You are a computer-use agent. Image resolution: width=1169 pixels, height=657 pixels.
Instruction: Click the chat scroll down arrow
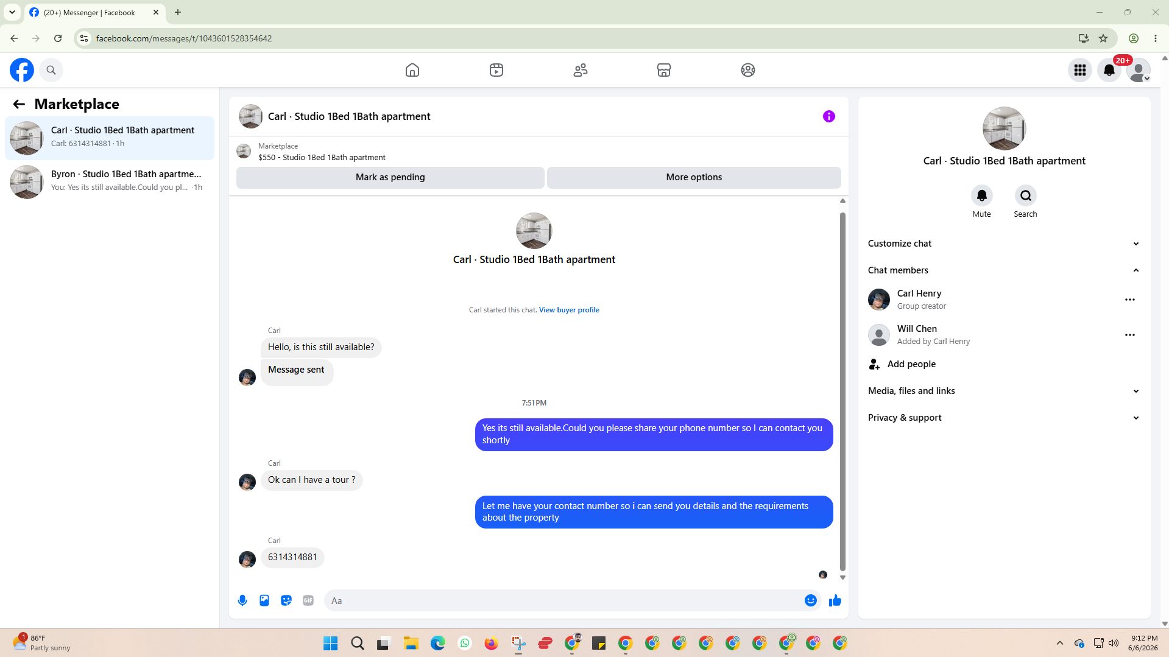click(x=842, y=577)
